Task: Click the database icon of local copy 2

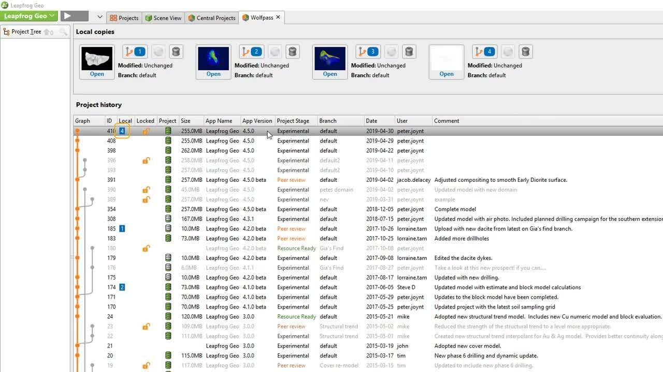Action: point(293,52)
